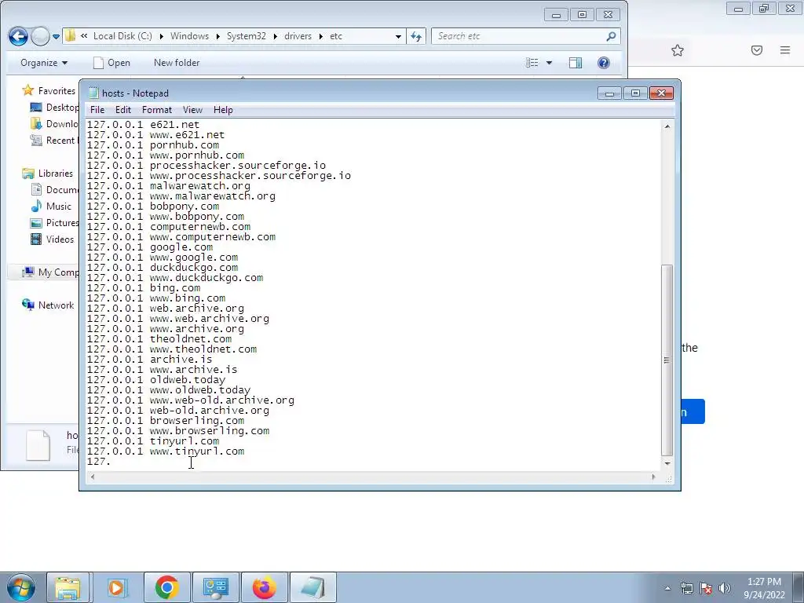Click the Open button in Explorer toolbar

111,63
